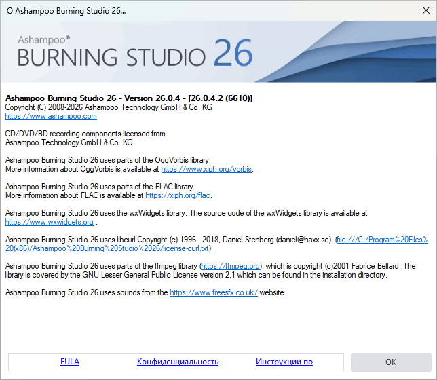Confirm with the OK button

tap(391, 362)
